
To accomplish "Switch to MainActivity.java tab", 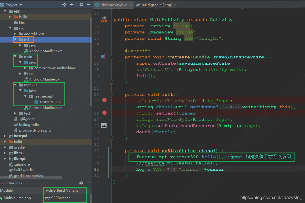I will (113, 5).
